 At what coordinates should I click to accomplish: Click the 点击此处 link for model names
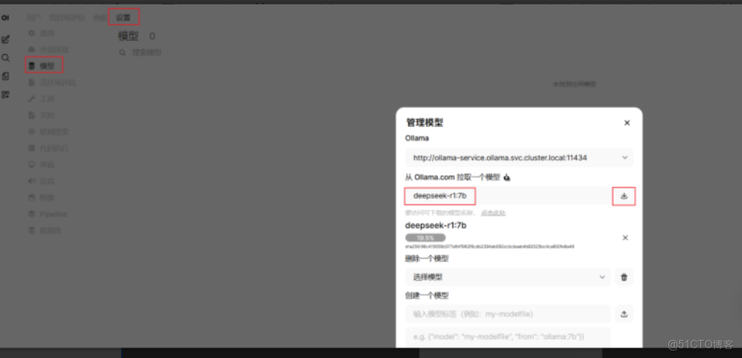coord(493,213)
